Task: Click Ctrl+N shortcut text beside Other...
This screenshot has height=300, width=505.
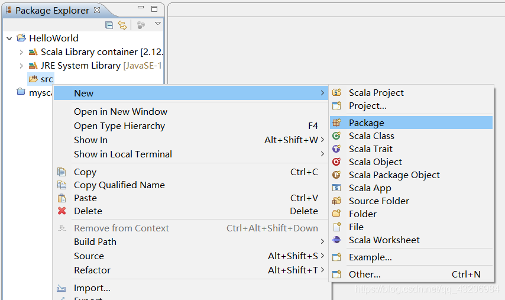Action: [x=466, y=274]
